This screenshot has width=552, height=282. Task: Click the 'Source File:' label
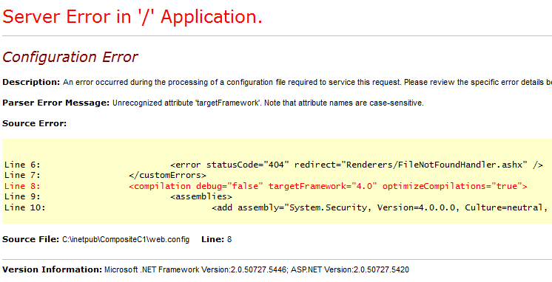30,239
